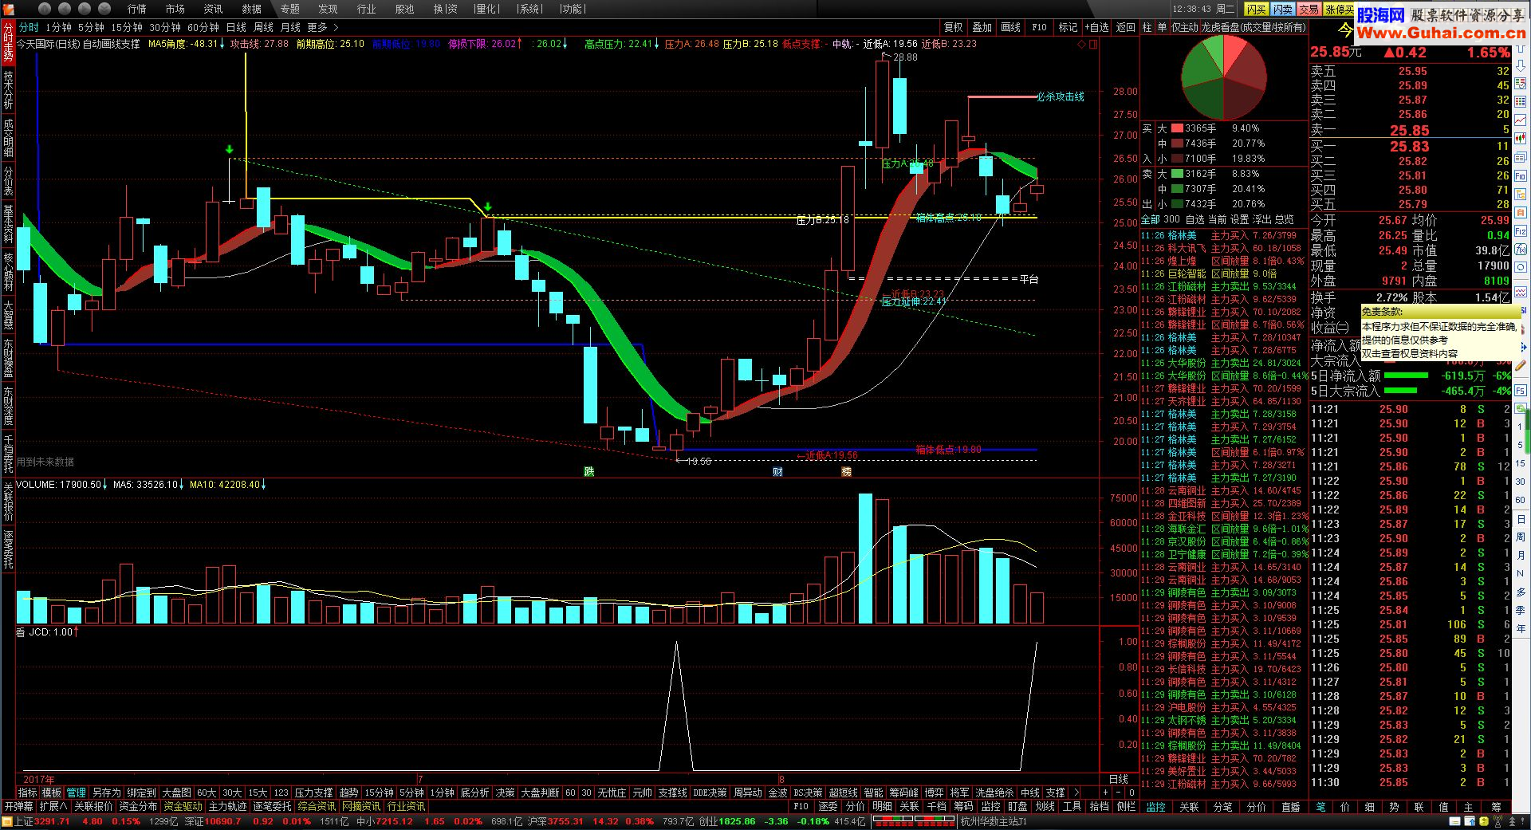Toggle the 仅主动 filter option
The height and width of the screenshot is (830, 1531).
pyautogui.click(x=1184, y=27)
